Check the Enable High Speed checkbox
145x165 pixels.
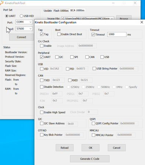coord(42,112)
